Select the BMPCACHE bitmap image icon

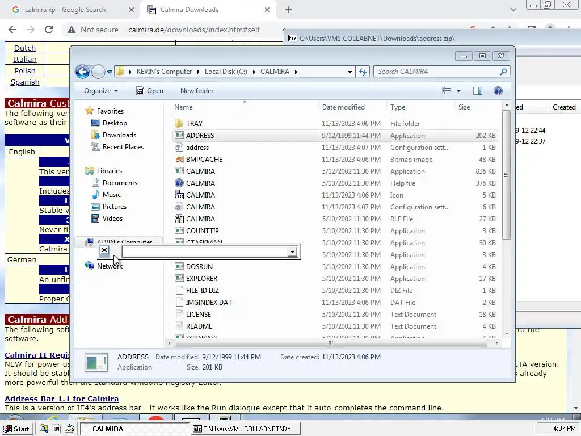tap(179, 159)
